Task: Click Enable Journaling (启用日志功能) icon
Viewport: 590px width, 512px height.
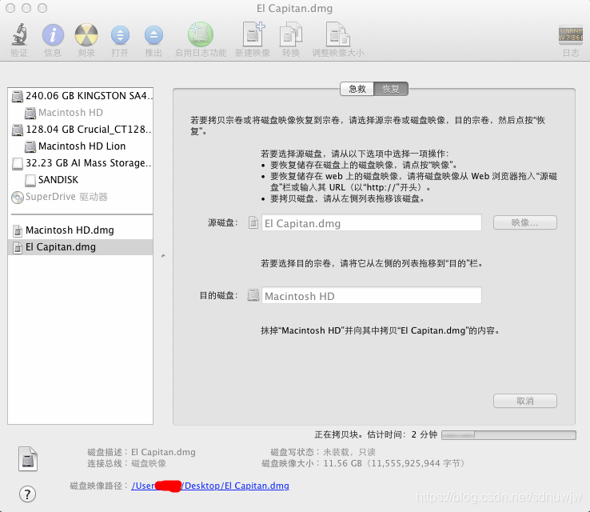Action: [x=201, y=34]
